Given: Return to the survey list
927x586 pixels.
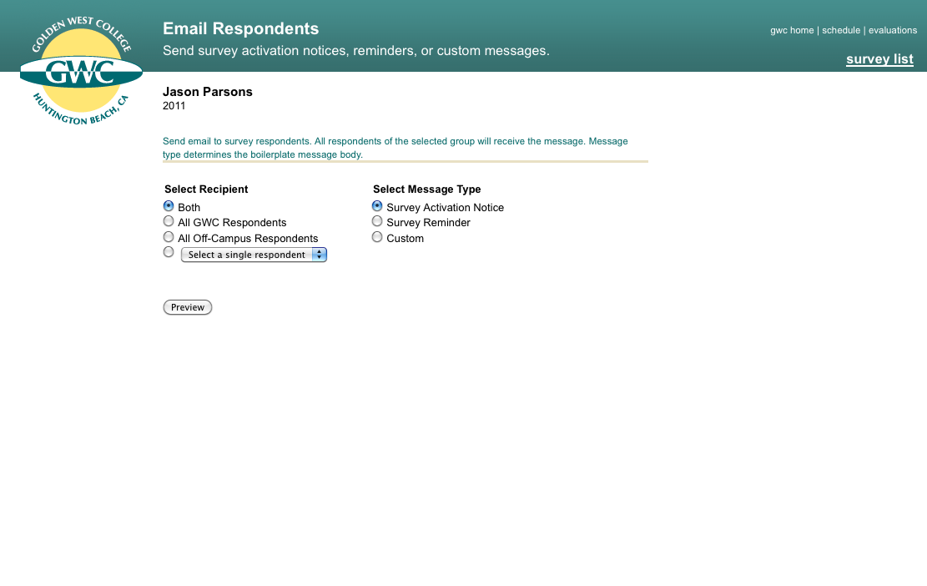Looking at the screenshot, I should coord(879,59).
